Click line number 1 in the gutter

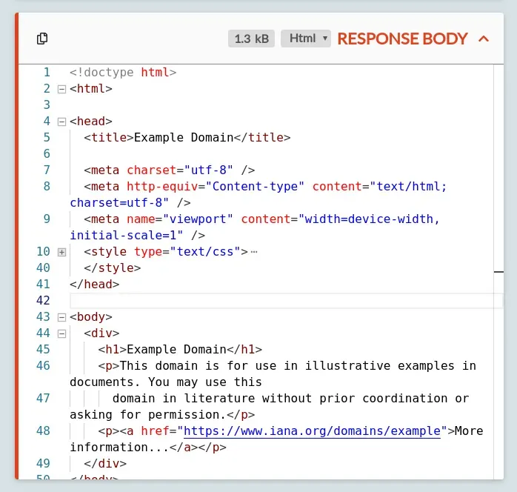[47, 72]
